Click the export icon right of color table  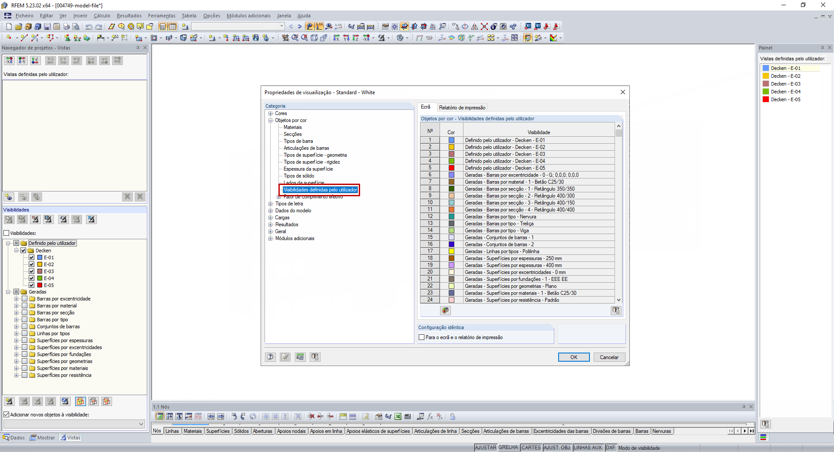(x=616, y=310)
